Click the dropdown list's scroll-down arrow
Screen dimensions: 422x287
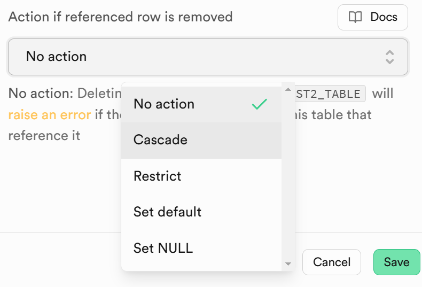click(x=288, y=264)
